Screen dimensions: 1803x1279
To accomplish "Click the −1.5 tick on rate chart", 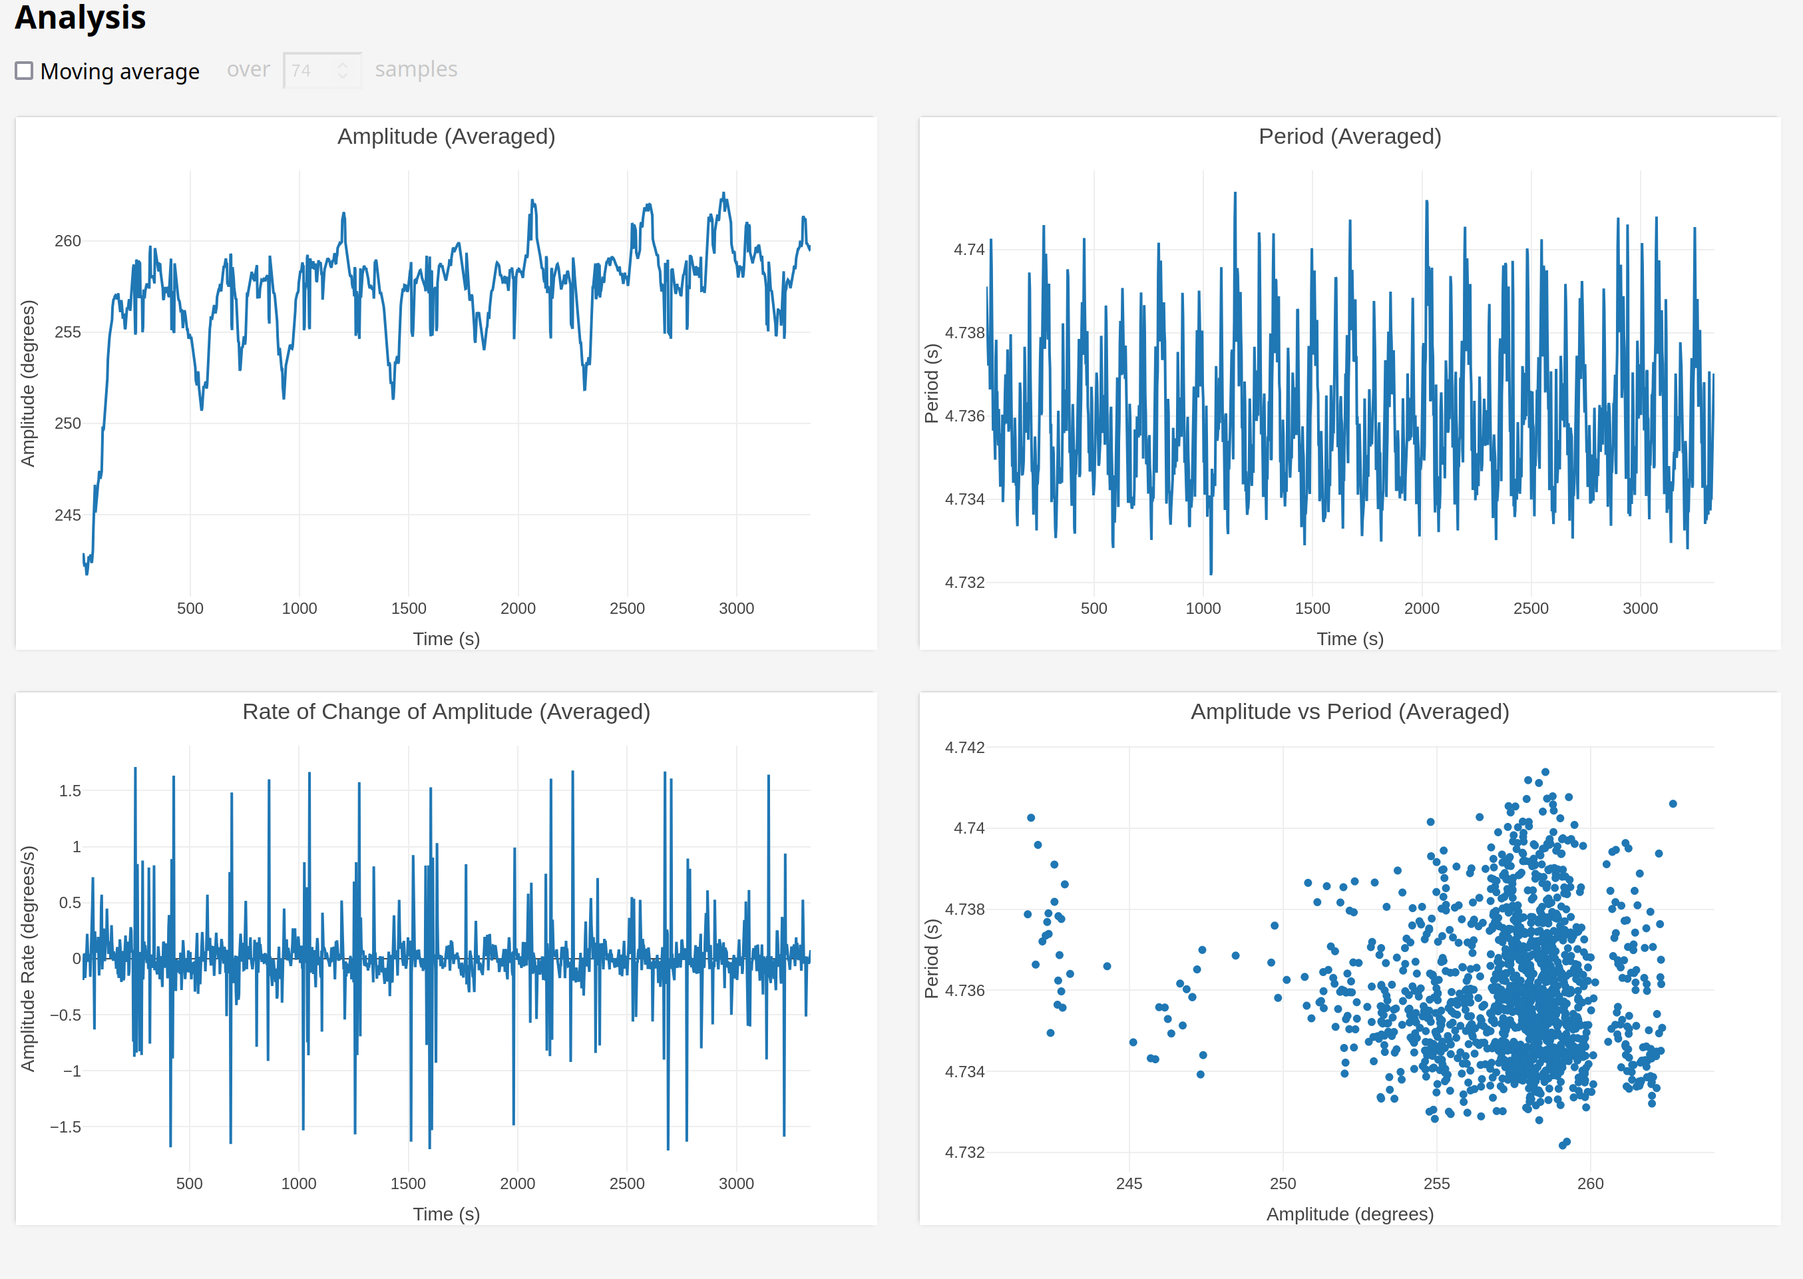I will [x=65, y=1127].
